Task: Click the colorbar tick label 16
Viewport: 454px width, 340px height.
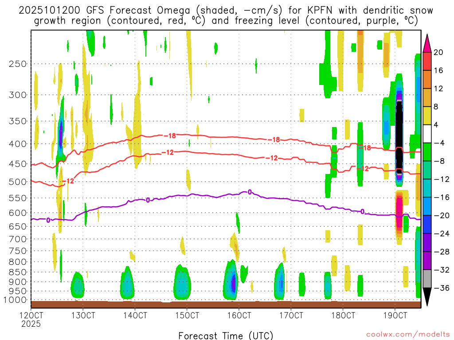Action: [x=438, y=70]
